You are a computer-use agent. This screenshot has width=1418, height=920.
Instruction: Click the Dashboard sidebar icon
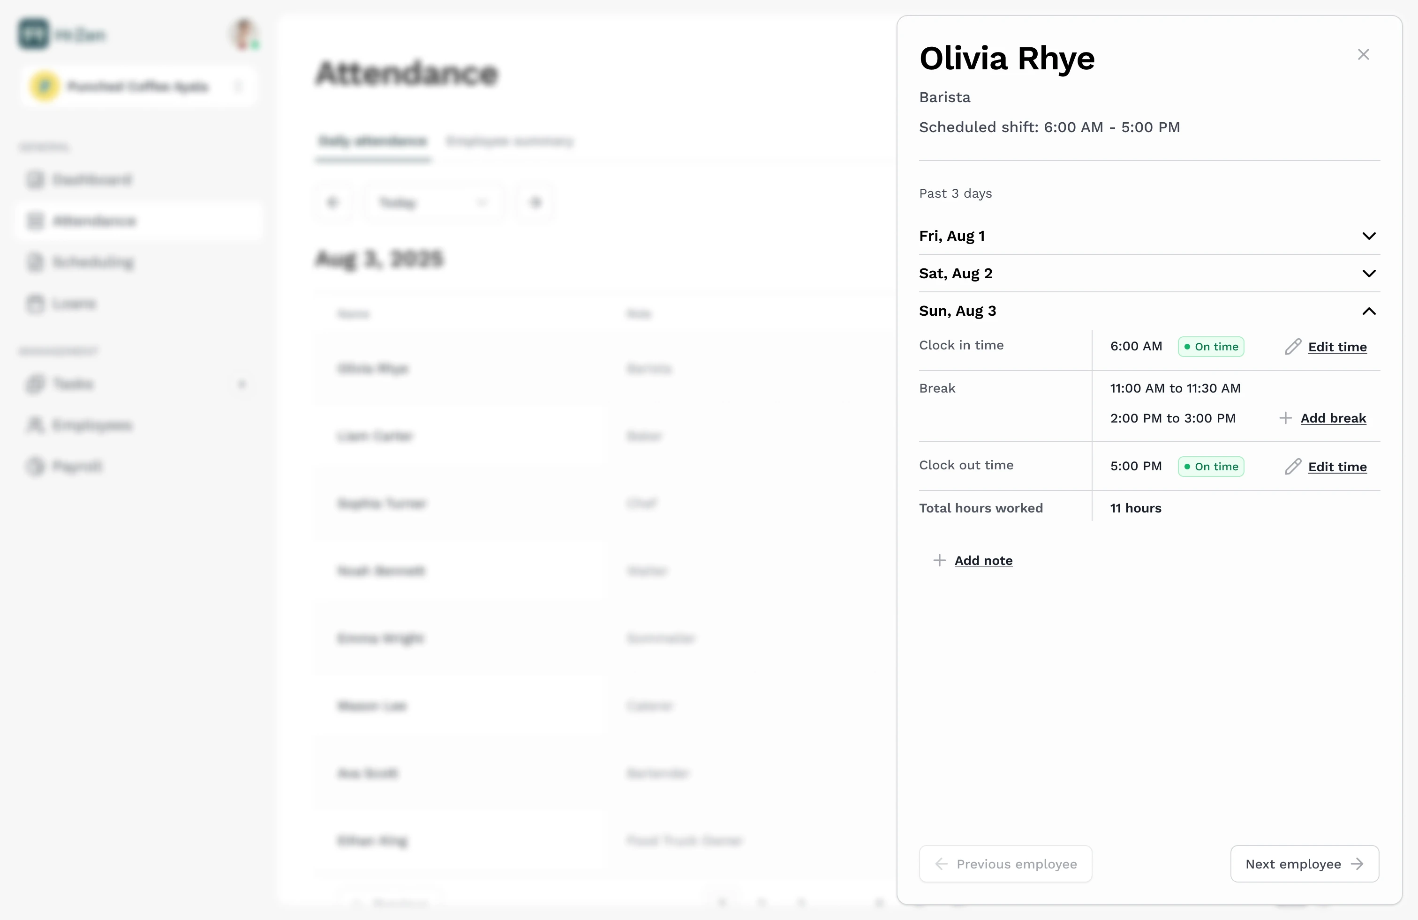tap(35, 180)
